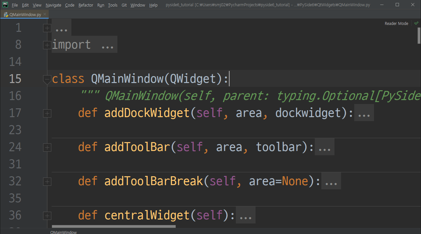Open the File menu
421x234 pixels.
click(15, 5)
